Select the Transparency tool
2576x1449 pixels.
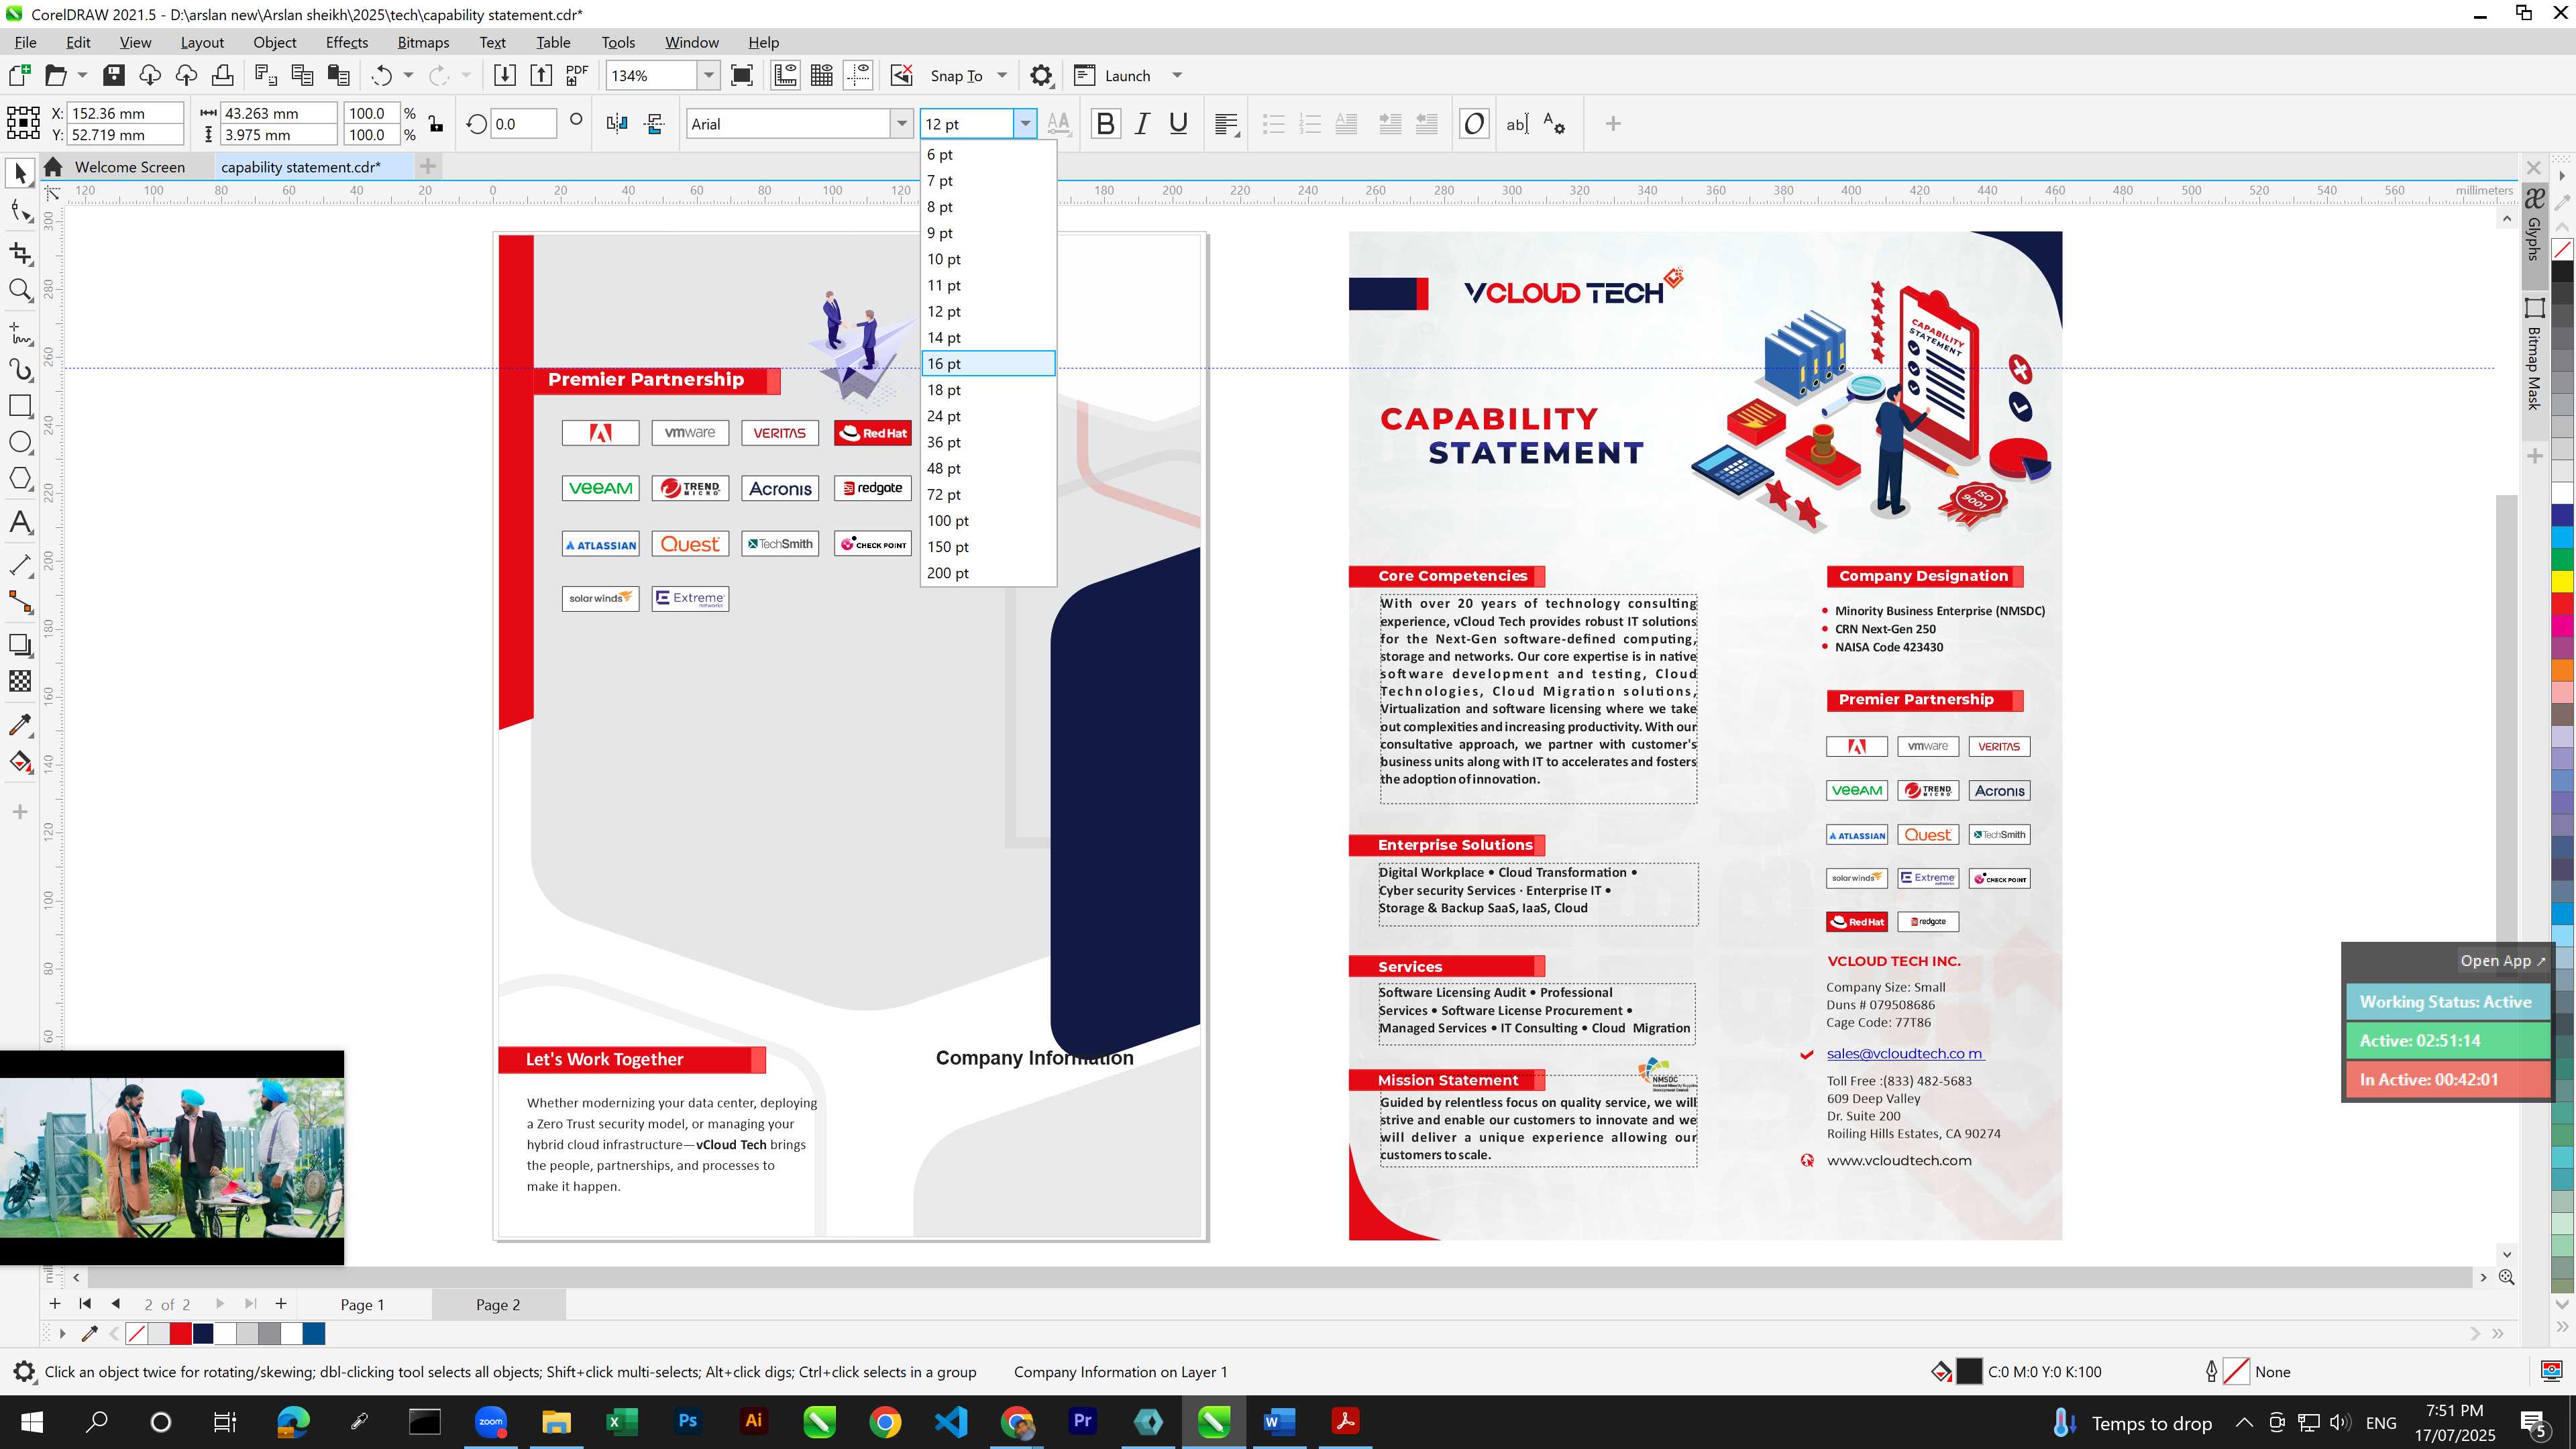(x=20, y=681)
